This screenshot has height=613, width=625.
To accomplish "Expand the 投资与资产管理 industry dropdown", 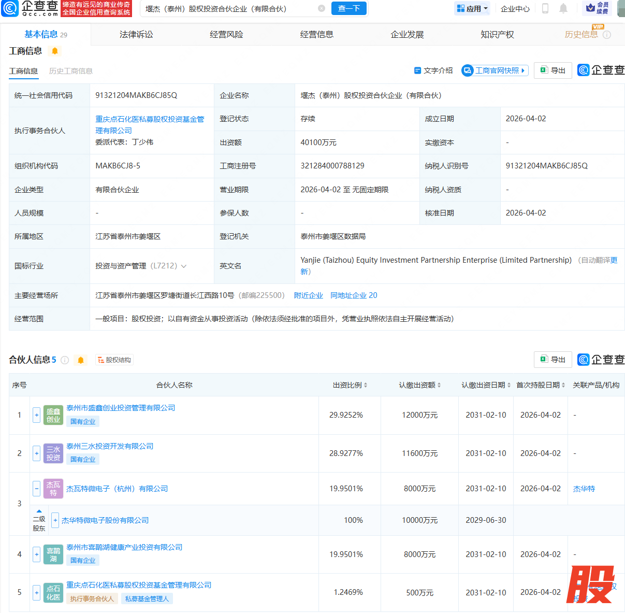I will pyautogui.click(x=183, y=266).
